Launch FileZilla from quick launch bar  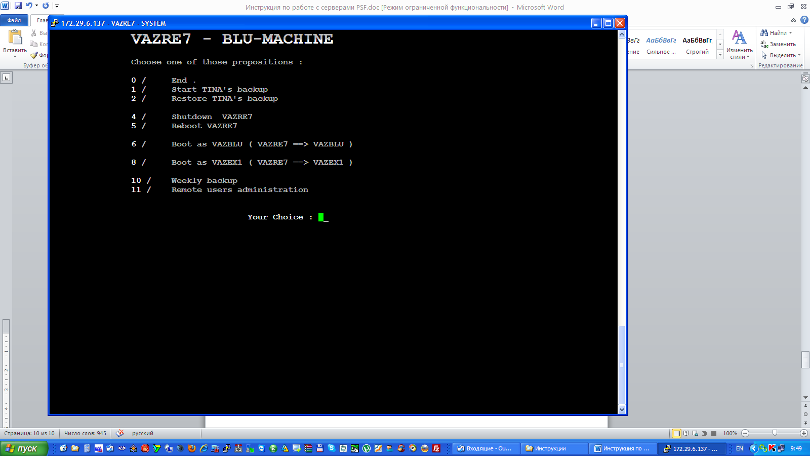[x=436, y=448]
